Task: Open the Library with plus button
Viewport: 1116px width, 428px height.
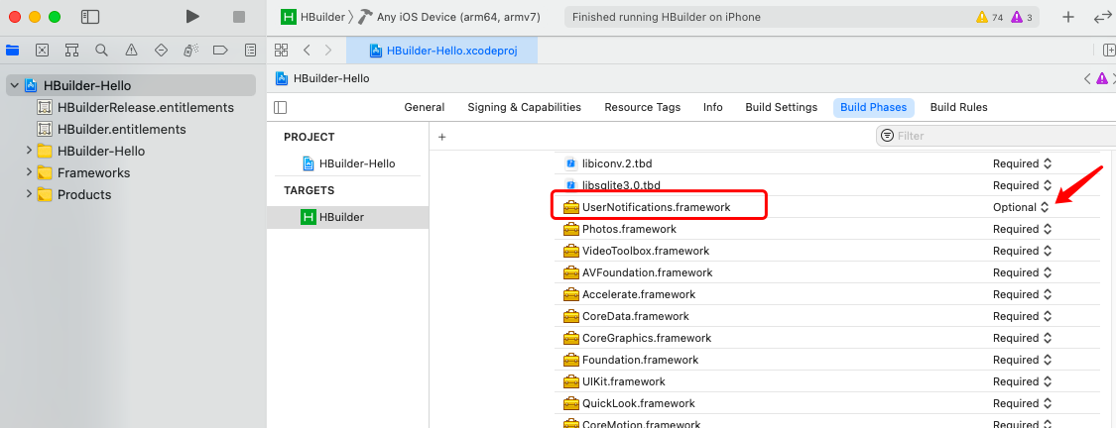Action: tap(1068, 17)
